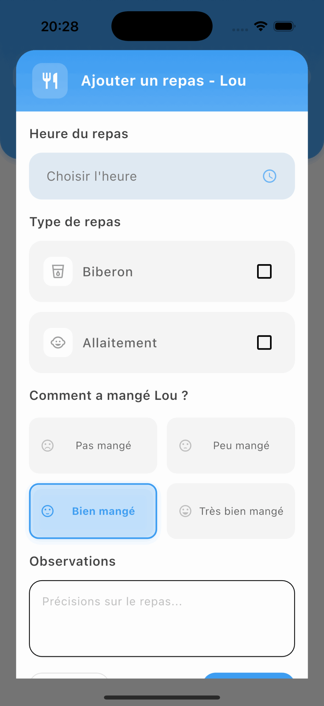Tap the clock icon in time field
Viewport: 324px width, 706px height.
coord(269,176)
